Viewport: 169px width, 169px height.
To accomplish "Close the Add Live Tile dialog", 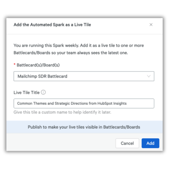I will pos(151,25).
